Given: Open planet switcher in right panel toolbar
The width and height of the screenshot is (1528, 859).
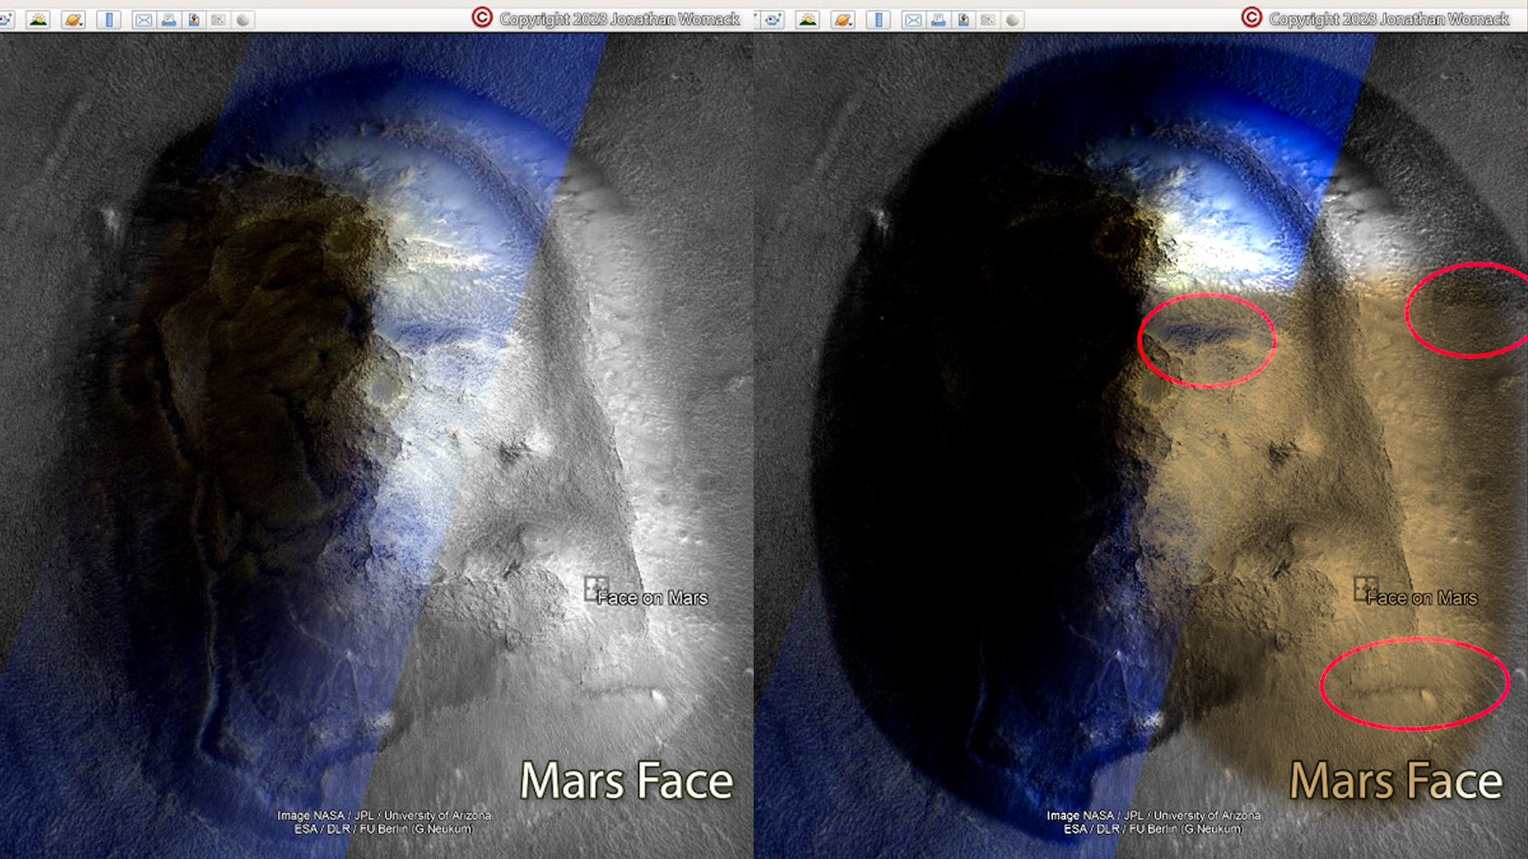Looking at the screenshot, I should tap(843, 20).
